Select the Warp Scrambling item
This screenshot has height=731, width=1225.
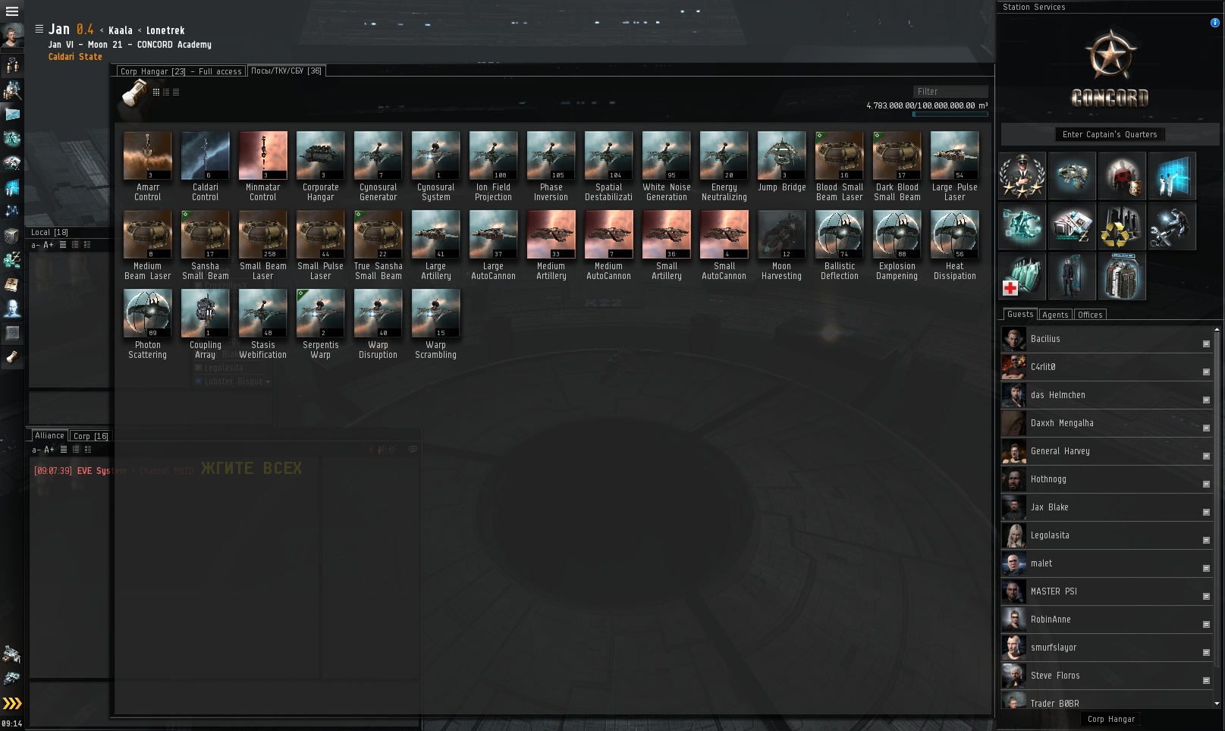(x=435, y=325)
